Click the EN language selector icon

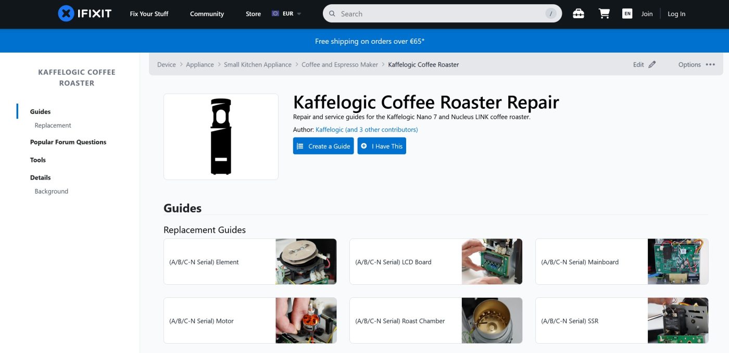pyautogui.click(x=627, y=14)
